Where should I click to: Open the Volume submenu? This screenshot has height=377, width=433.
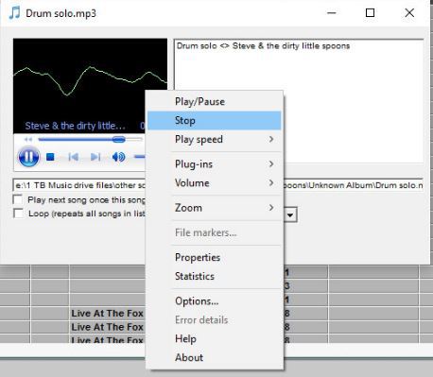click(215, 183)
